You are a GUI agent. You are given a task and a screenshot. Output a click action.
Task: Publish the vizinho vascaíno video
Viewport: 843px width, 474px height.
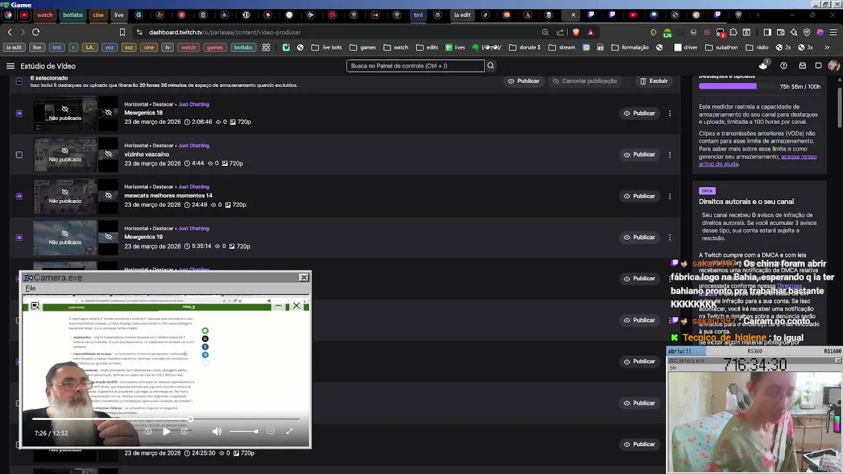(x=639, y=155)
